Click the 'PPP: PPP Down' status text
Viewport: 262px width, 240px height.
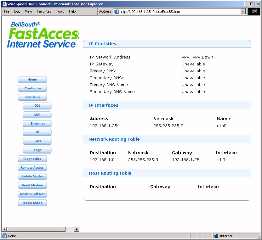[197, 57]
